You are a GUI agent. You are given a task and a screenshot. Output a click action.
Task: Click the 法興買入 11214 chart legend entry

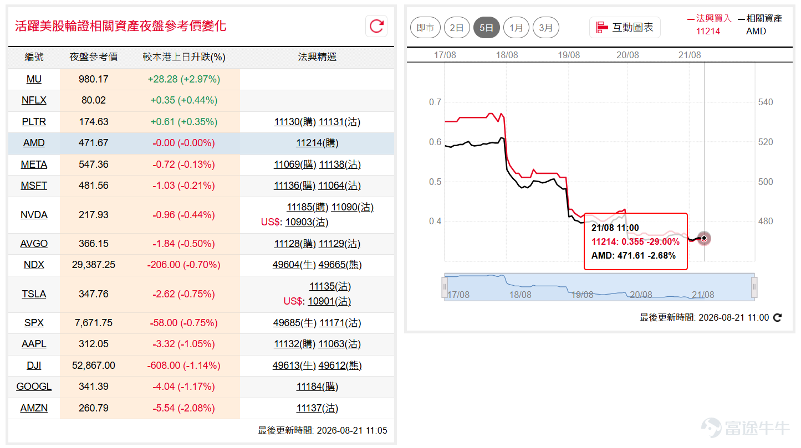709,24
